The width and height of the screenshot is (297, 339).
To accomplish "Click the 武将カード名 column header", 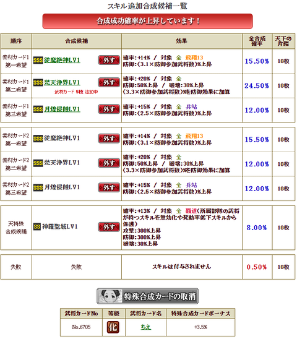I will point(146,314).
